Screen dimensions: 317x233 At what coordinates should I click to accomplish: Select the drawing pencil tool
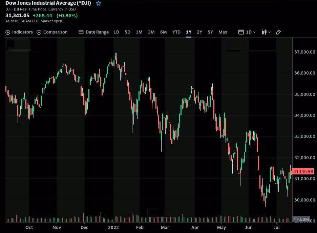click(x=278, y=32)
